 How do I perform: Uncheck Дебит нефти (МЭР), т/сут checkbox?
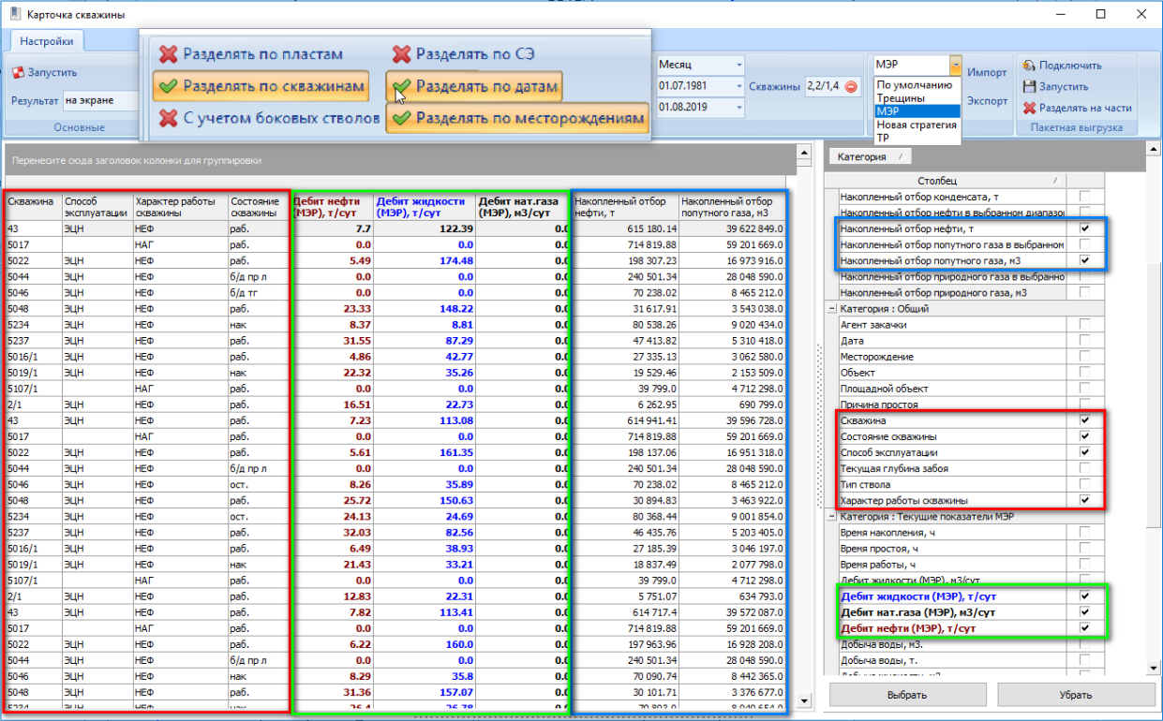click(x=1084, y=627)
